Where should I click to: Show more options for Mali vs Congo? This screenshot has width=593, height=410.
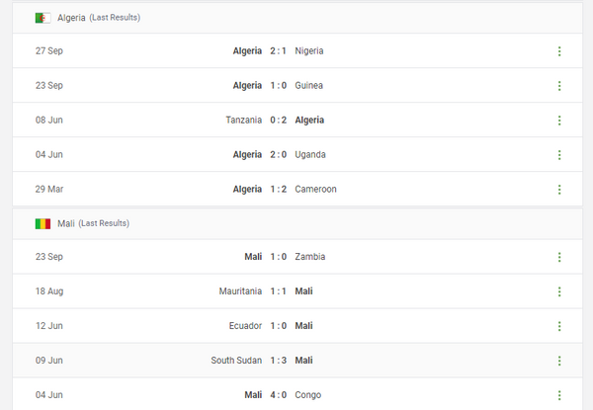[558, 395]
